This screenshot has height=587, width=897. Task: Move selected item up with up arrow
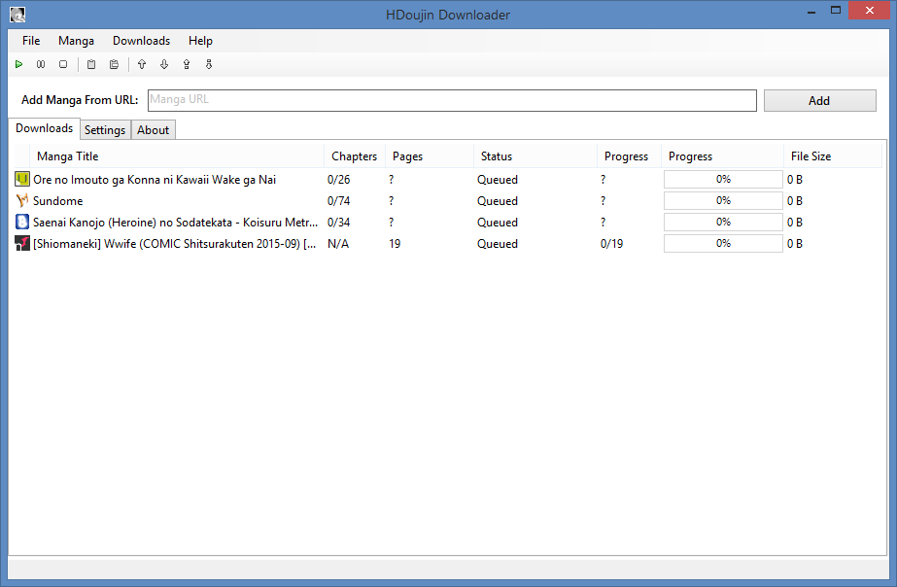[x=142, y=64]
